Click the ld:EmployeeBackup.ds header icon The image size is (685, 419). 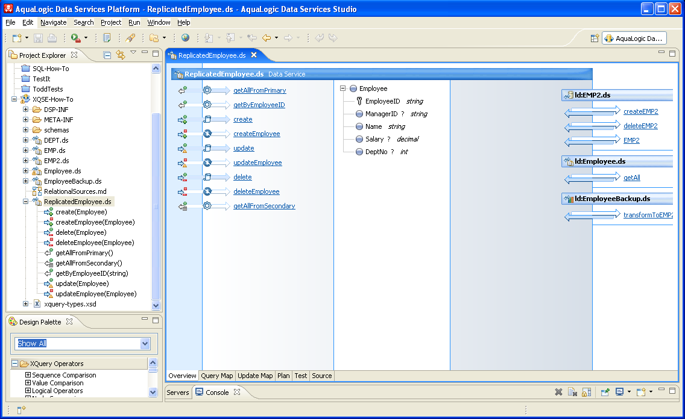click(569, 199)
